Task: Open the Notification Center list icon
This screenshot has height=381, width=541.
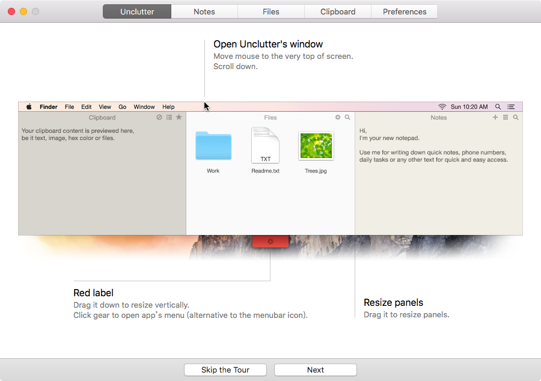Action: pyautogui.click(x=511, y=107)
